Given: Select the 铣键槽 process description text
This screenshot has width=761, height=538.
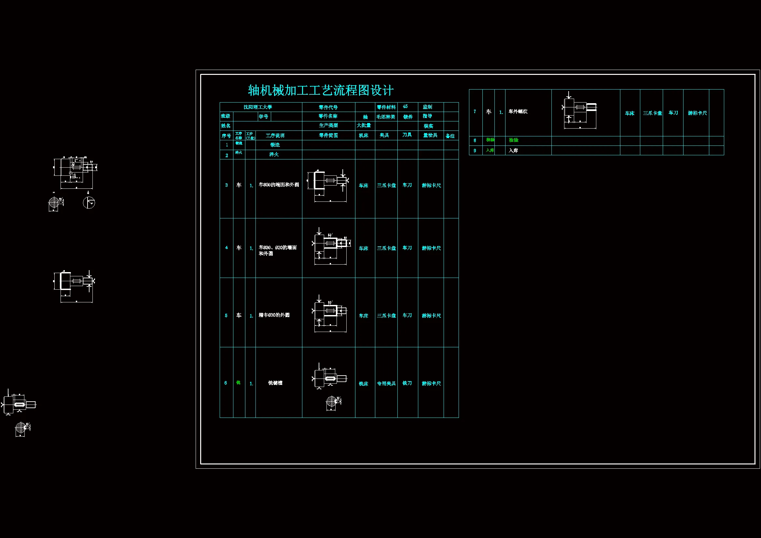Looking at the screenshot, I should click(x=275, y=383).
